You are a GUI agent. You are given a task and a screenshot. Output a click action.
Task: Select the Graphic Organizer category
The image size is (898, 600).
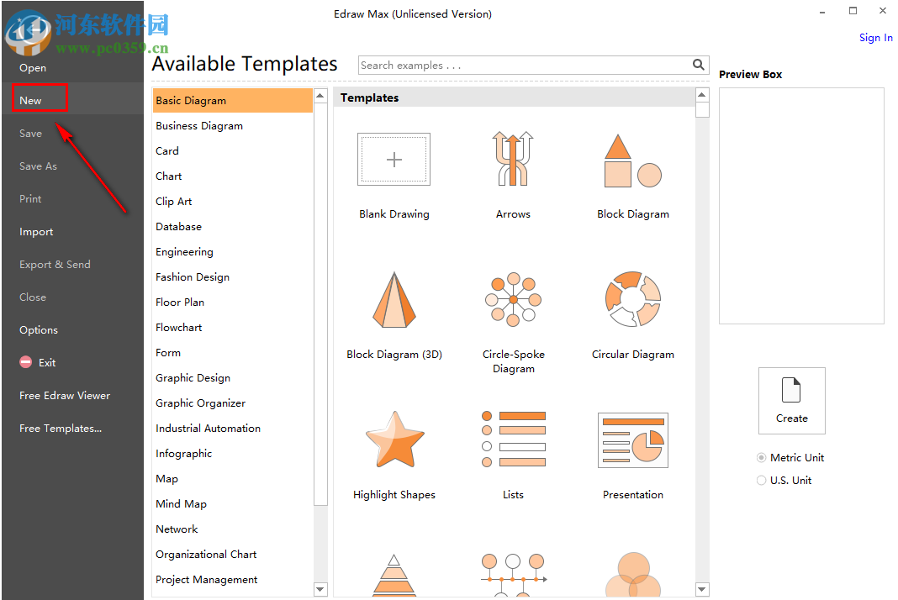[233, 403]
